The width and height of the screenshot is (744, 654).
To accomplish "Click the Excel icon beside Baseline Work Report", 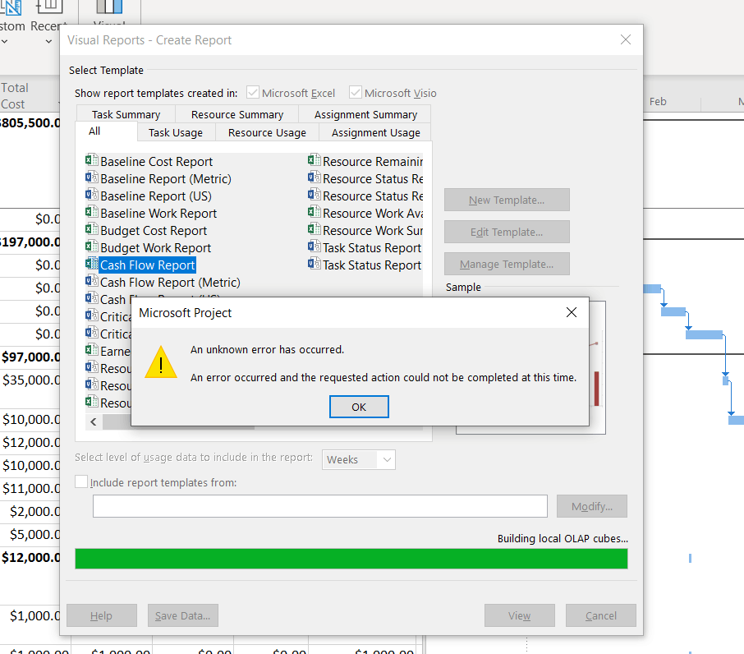I will (92, 212).
